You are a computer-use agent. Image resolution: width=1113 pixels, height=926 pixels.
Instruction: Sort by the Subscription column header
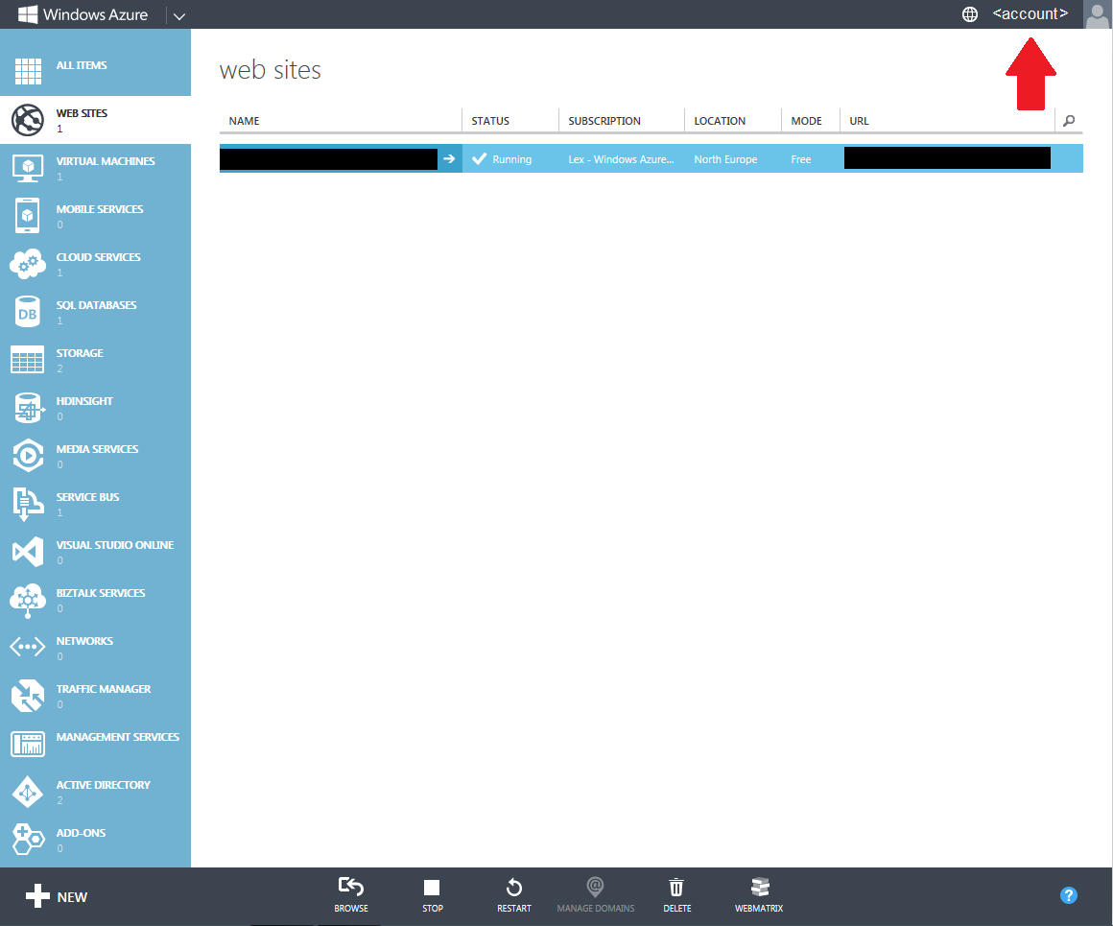point(604,121)
